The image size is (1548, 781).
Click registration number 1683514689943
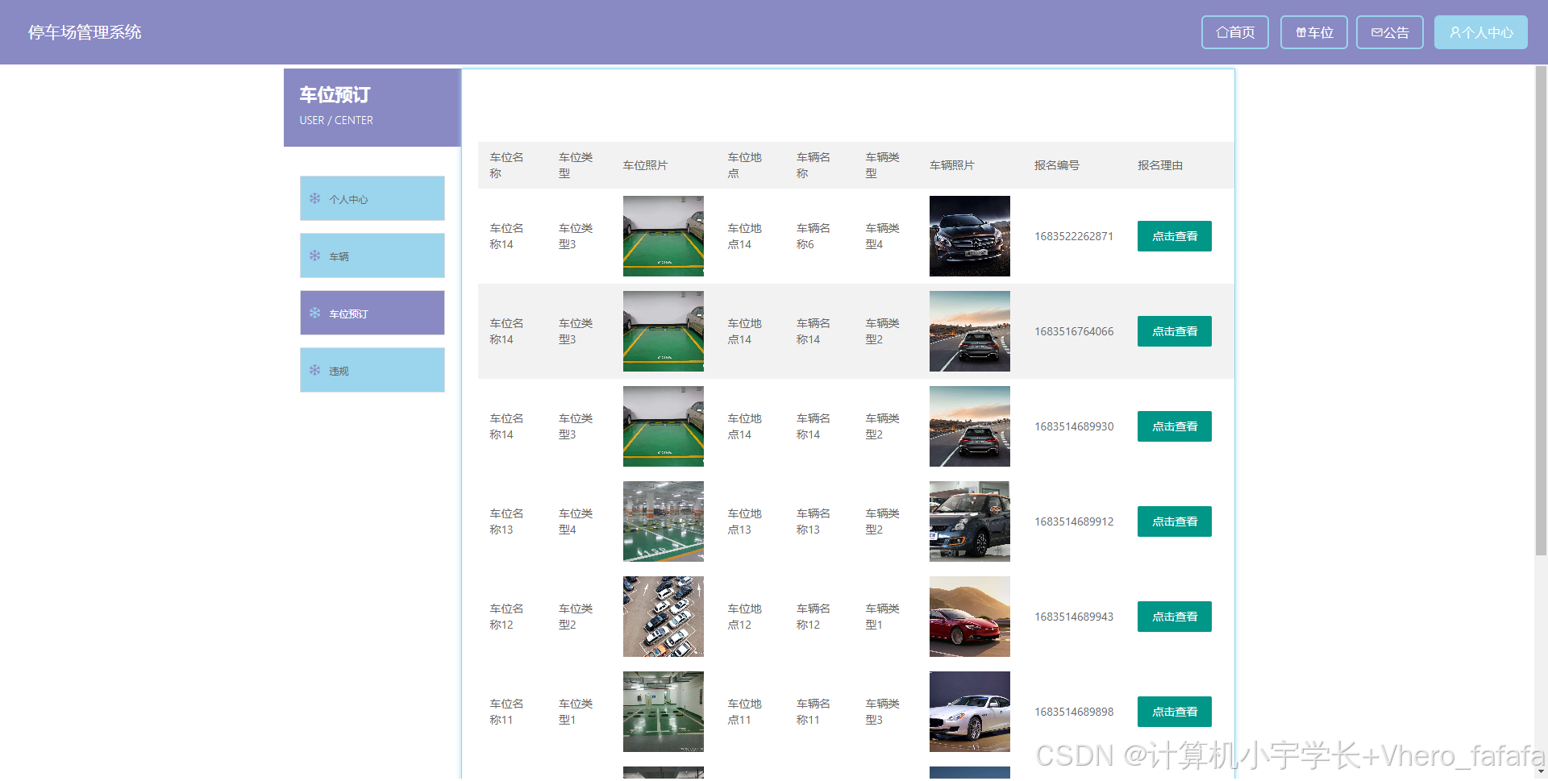tap(1074, 617)
